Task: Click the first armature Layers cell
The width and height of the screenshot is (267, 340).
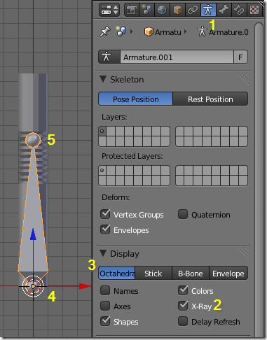Action: (x=102, y=132)
